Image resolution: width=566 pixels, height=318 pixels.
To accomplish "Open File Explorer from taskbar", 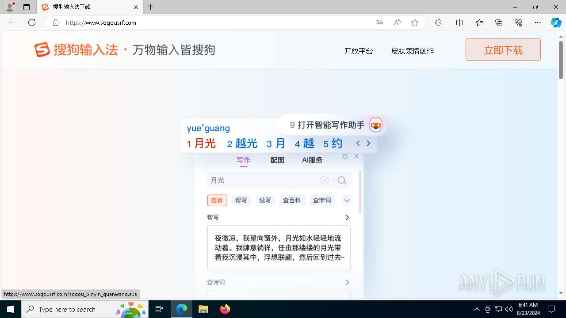I will tap(203, 309).
